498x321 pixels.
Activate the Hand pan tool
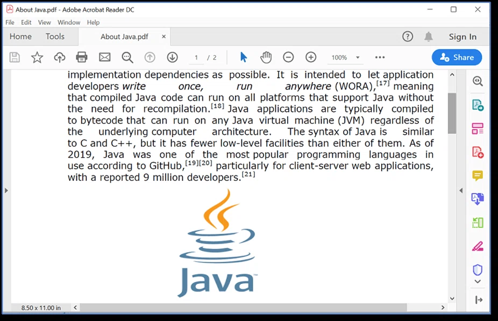[266, 58]
